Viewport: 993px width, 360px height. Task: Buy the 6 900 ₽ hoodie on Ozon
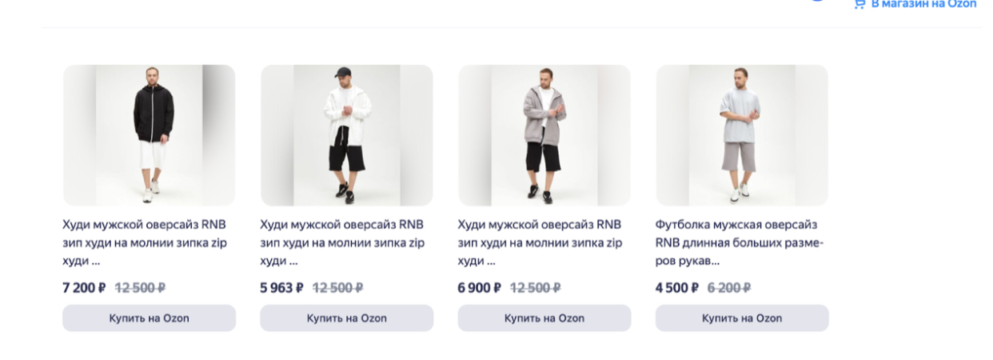(x=544, y=318)
